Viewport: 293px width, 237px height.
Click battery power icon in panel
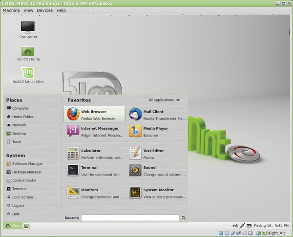[x=249, y=226]
